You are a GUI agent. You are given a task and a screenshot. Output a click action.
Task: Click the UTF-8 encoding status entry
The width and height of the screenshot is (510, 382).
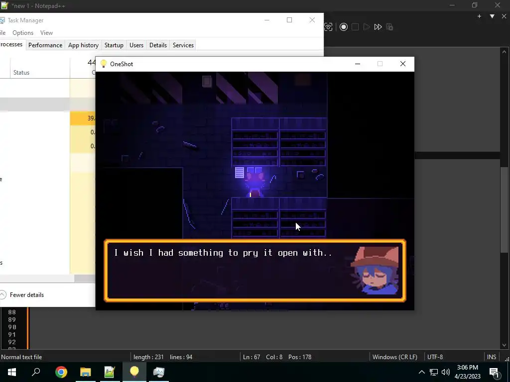pyautogui.click(x=435, y=357)
